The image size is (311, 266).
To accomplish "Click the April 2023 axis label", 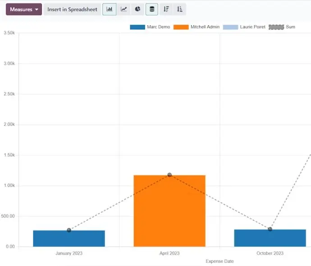I will pos(169,253).
